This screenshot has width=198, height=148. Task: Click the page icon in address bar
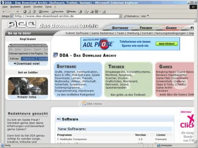point(12,16)
